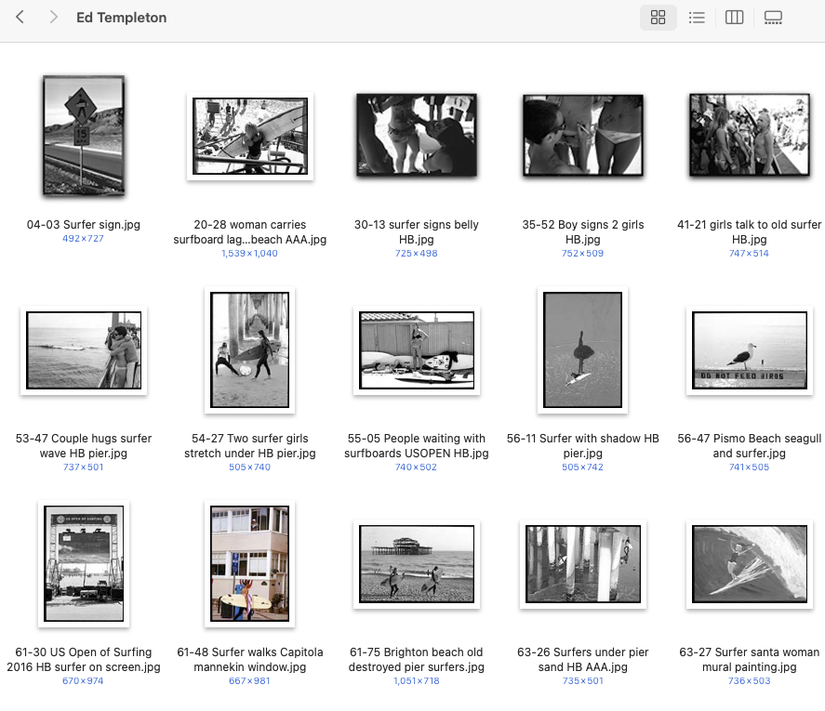Switch to icon grid view
The height and width of the screenshot is (711, 825).
[x=658, y=18]
